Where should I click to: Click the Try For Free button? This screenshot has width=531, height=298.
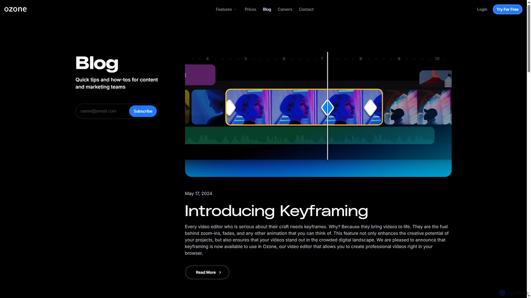[507, 9]
